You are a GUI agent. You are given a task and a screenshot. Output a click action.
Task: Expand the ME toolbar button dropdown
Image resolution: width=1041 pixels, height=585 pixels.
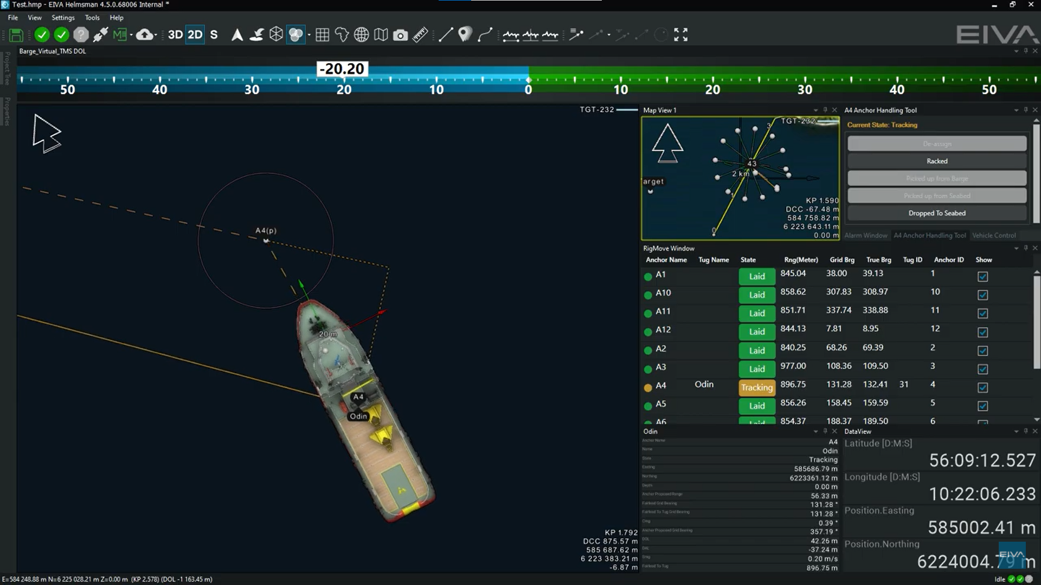(x=130, y=35)
